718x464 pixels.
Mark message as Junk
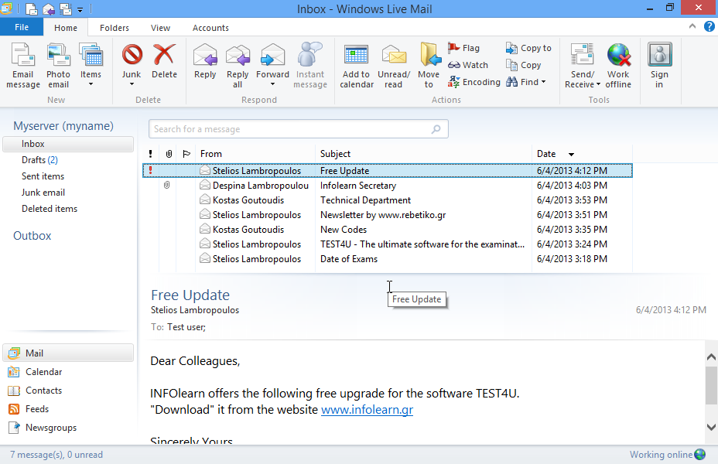132,60
